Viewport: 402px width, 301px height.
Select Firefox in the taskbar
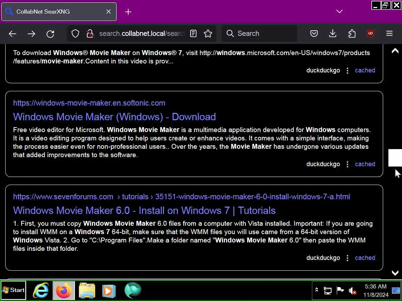(64, 290)
